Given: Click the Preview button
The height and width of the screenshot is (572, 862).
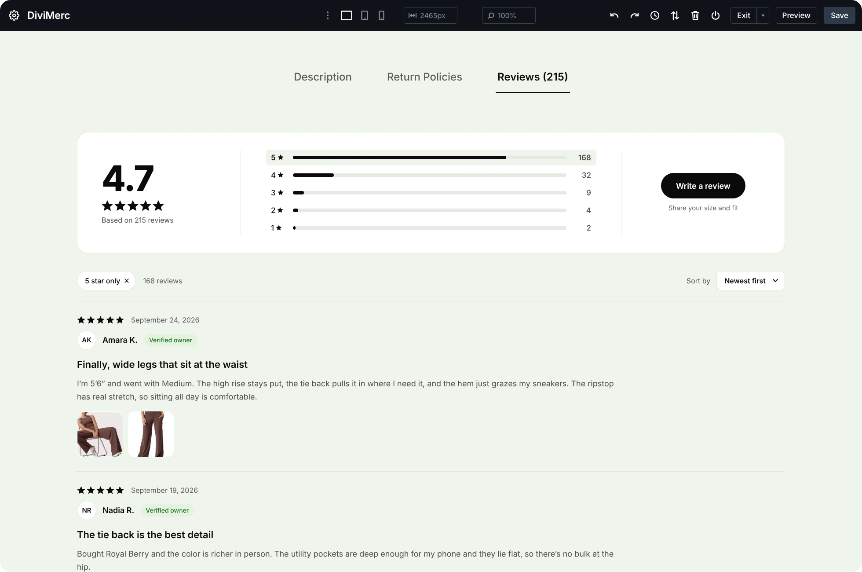Looking at the screenshot, I should coord(796,15).
